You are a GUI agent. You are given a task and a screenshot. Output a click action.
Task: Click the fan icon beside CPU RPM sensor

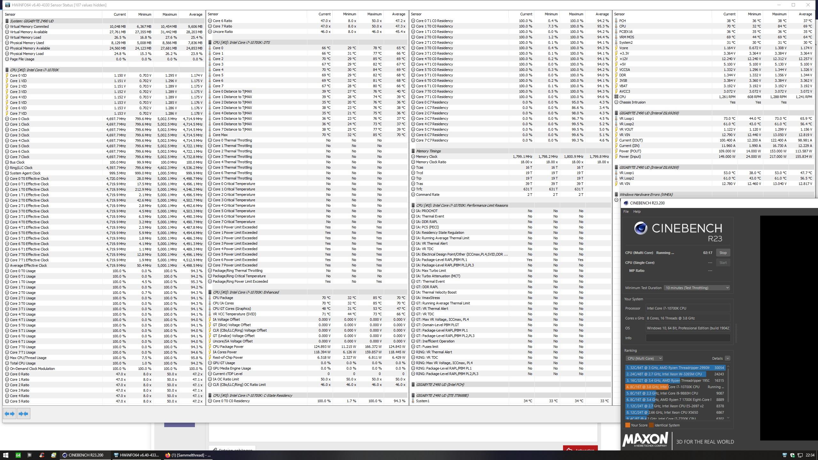(616, 97)
